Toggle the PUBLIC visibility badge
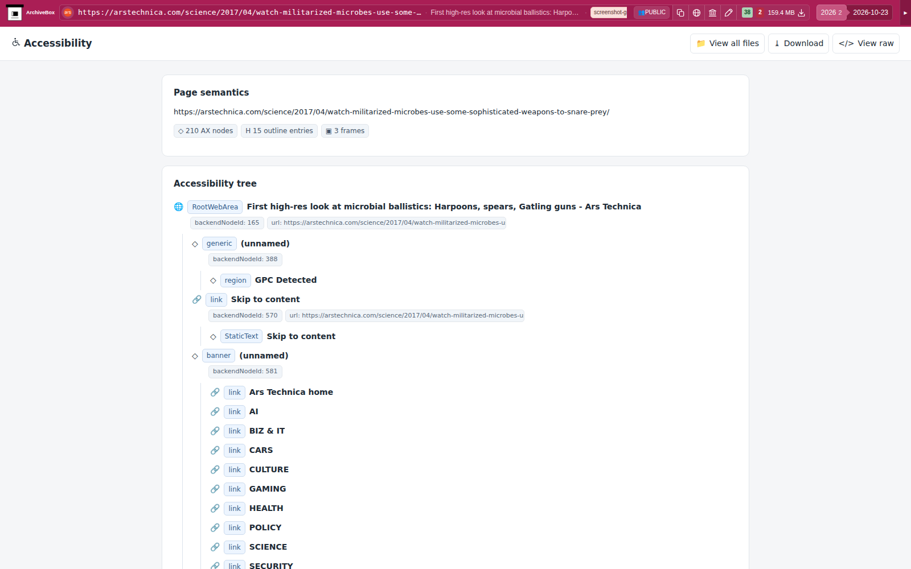Screen dimensions: 911x569 point(652,13)
